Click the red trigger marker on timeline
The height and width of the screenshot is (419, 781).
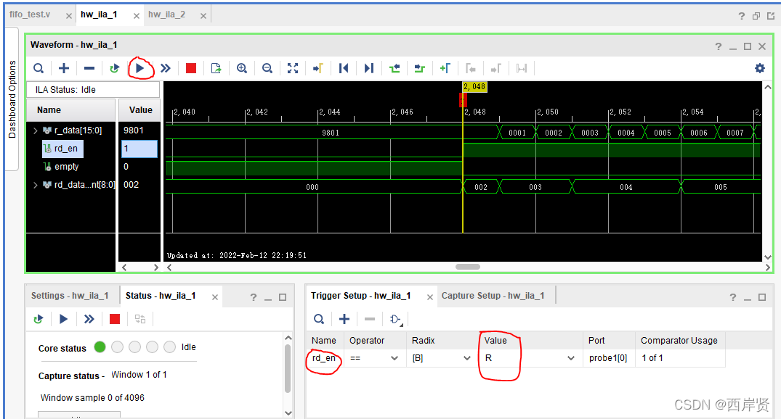click(x=463, y=100)
